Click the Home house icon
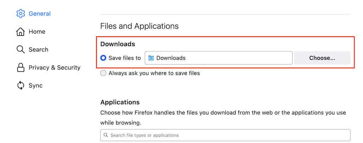The image size is (363, 143). coord(21,32)
